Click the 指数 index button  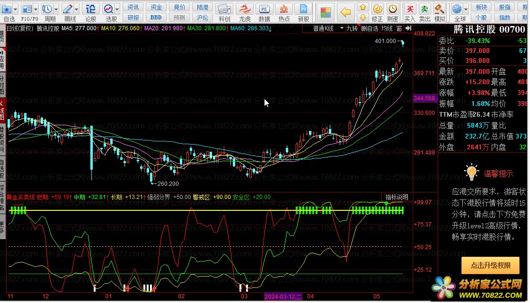tap(504, 17)
